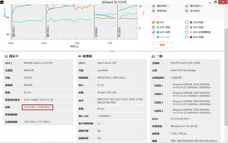Click the chip icon beside 處理器 heading
The width and height of the screenshot is (228, 143).
click(x=80, y=56)
